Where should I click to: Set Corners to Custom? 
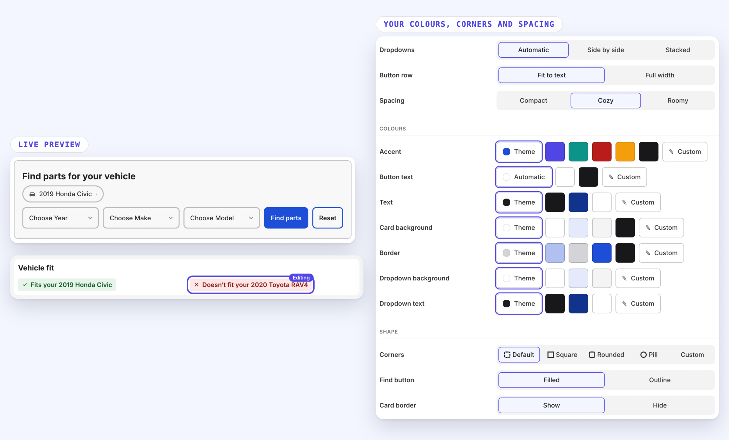(692, 355)
